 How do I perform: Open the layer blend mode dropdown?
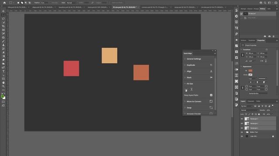(x=249, y=110)
